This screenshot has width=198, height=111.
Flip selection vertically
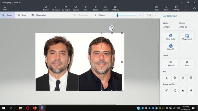pos(191,90)
